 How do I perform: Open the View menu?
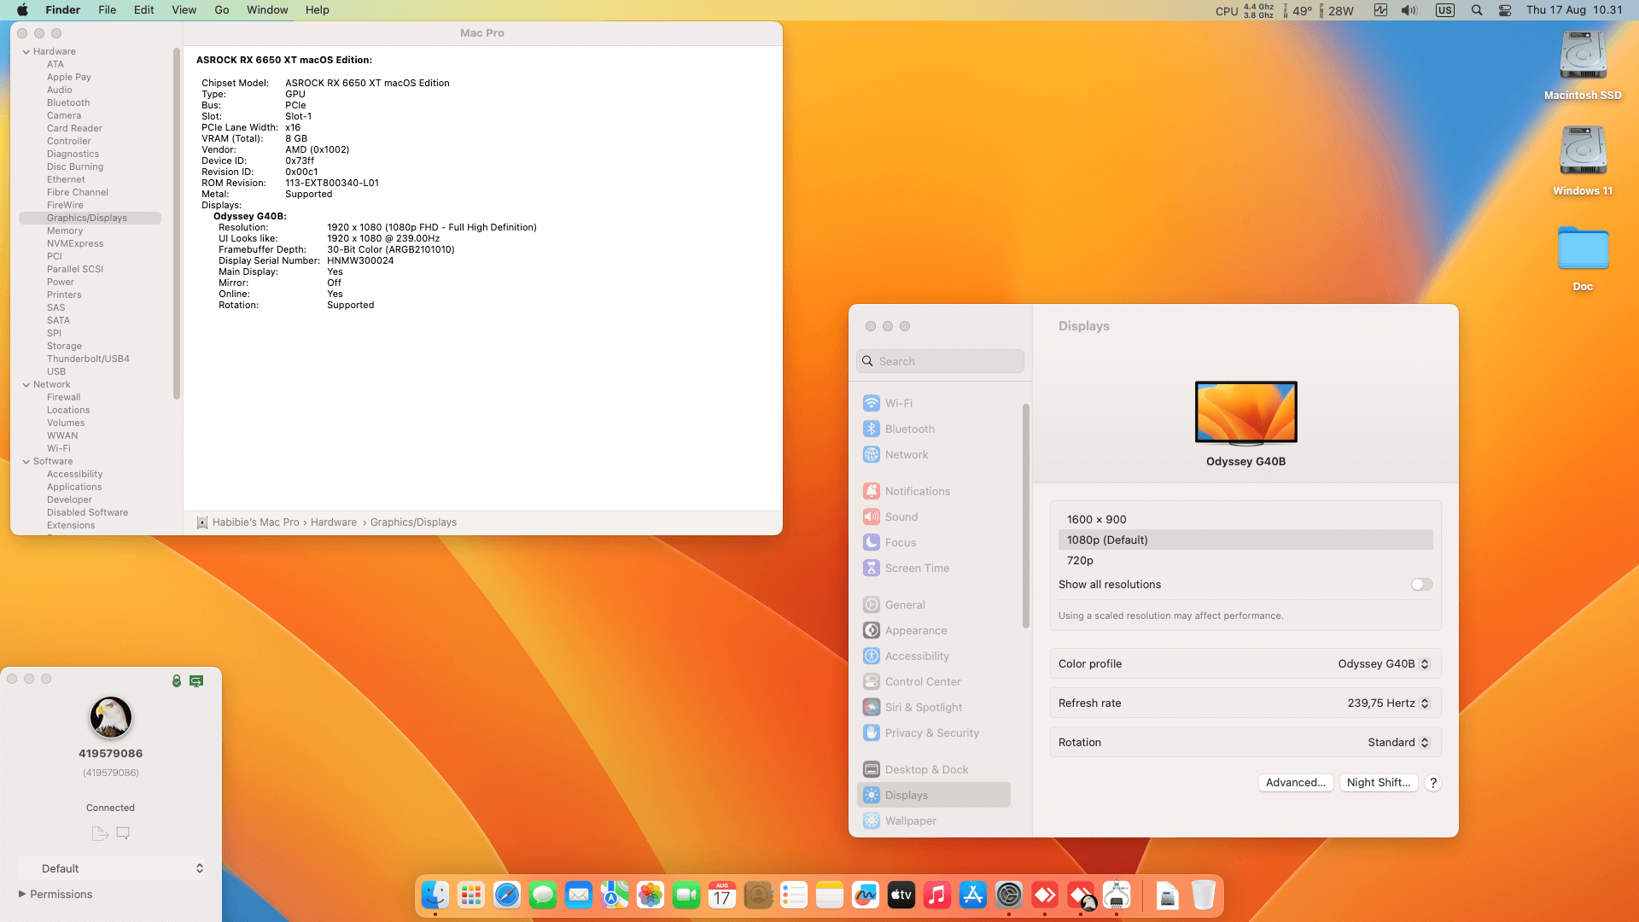tap(184, 10)
